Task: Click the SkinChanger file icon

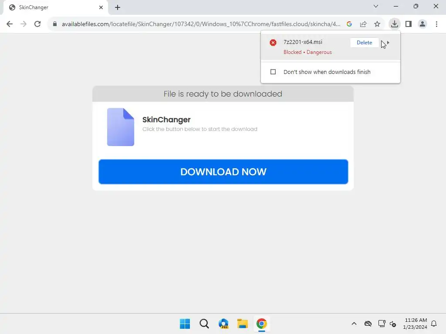Action: 121,127
